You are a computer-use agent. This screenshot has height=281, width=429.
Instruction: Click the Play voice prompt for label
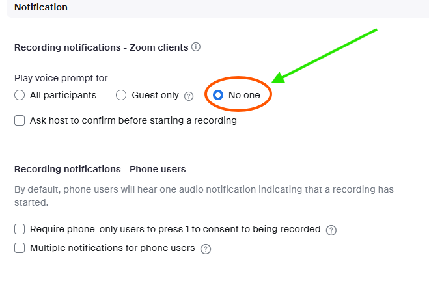pyautogui.click(x=61, y=78)
